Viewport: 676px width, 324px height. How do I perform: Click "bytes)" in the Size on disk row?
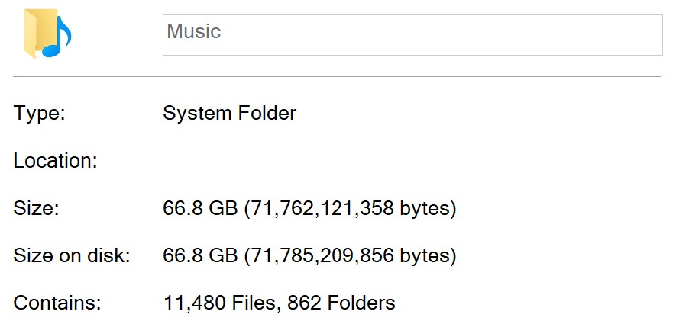428,256
